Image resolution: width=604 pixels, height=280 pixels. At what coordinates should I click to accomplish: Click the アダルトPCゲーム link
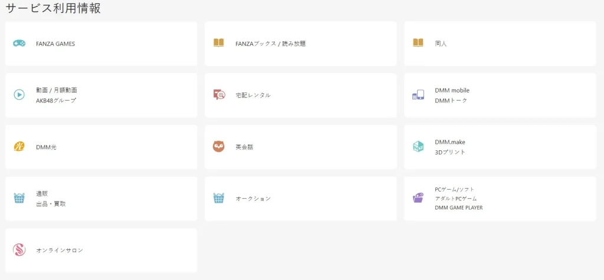coord(455,199)
